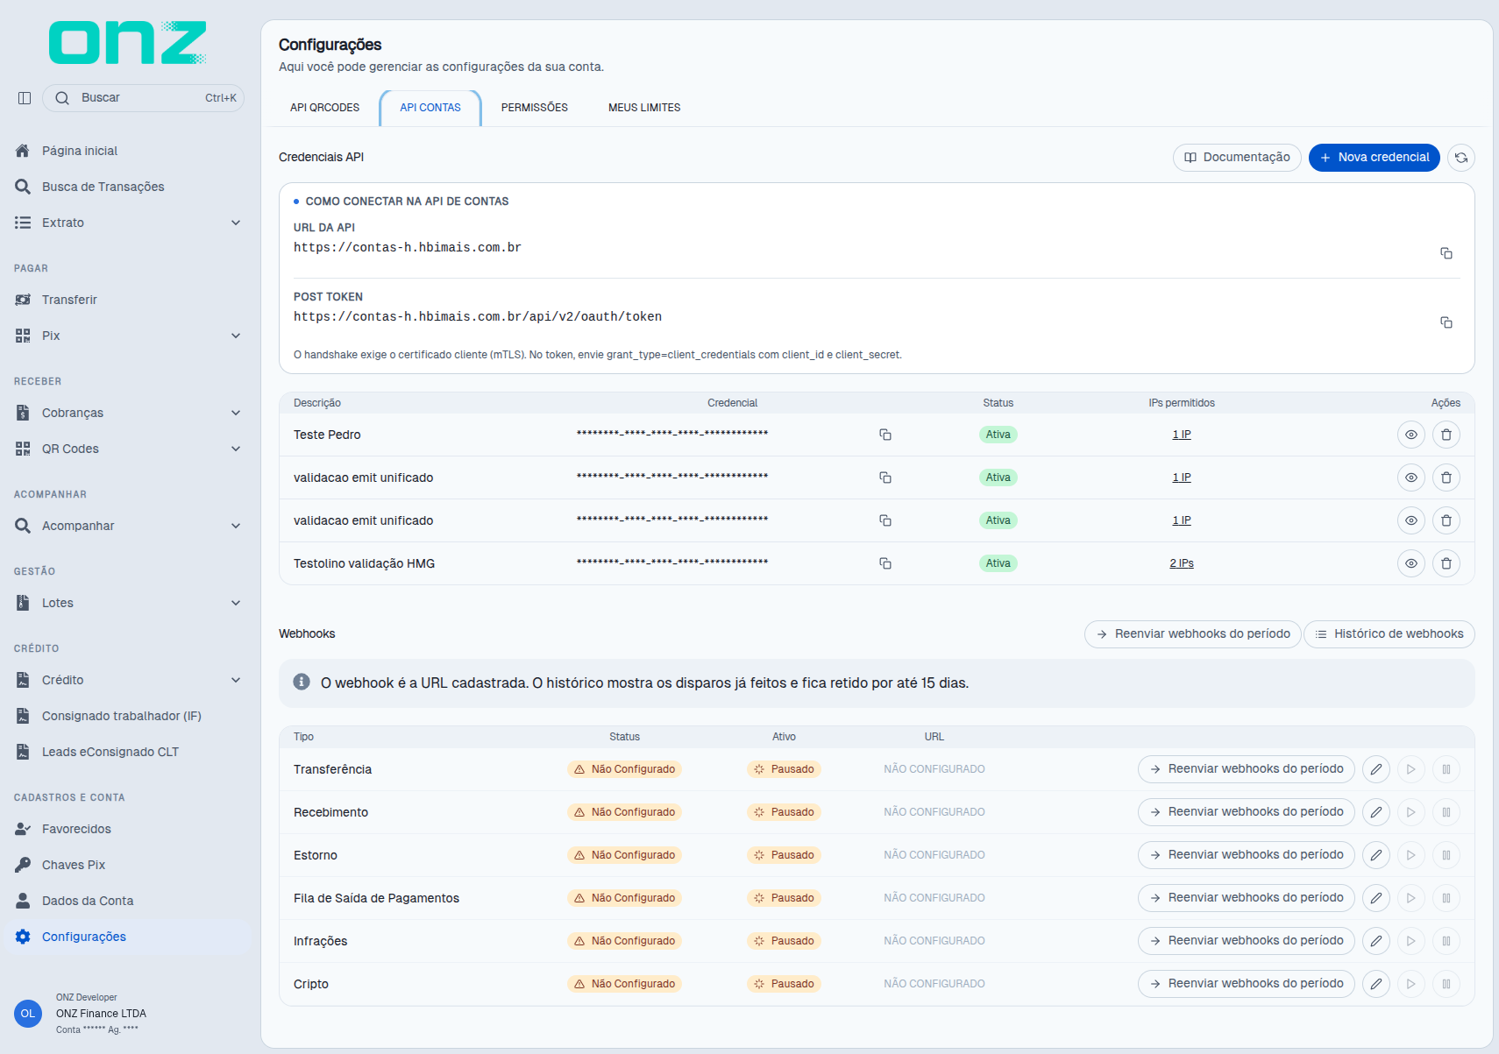Click the 'ONZ Finance LTDA' account name
The height and width of the screenshot is (1054, 1499).
tap(101, 1014)
